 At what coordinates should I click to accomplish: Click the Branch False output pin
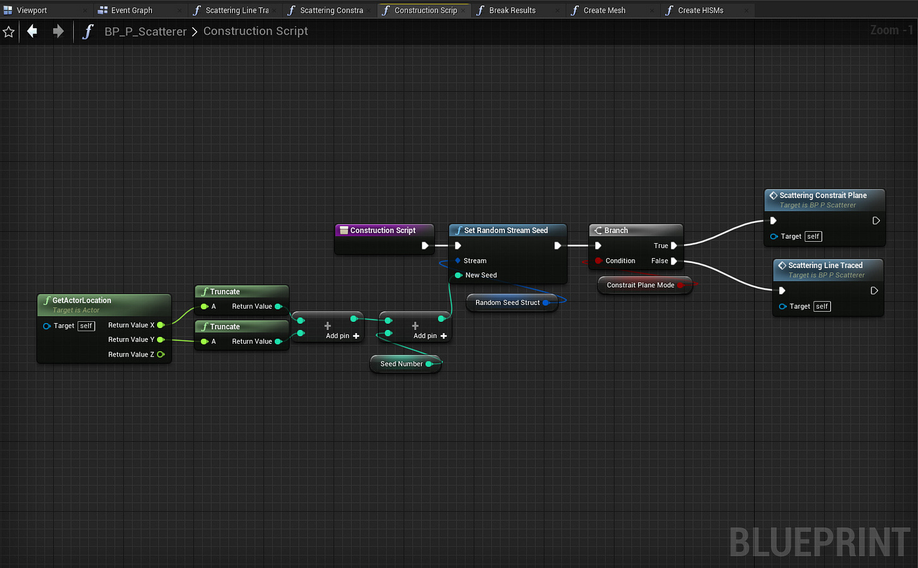pyautogui.click(x=674, y=261)
